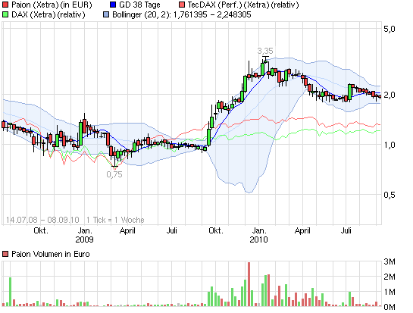Click the 2M volume axis label
The height and width of the screenshot is (313, 413).
click(390, 277)
